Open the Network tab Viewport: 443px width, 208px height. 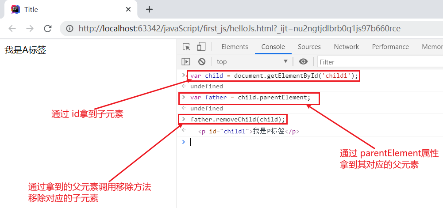[347, 47]
